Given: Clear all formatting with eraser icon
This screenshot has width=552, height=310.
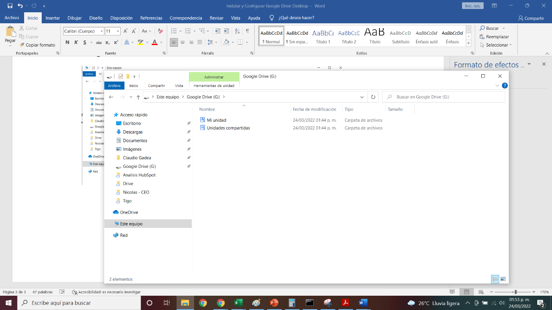Looking at the screenshot, I should click(x=160, y=31).
